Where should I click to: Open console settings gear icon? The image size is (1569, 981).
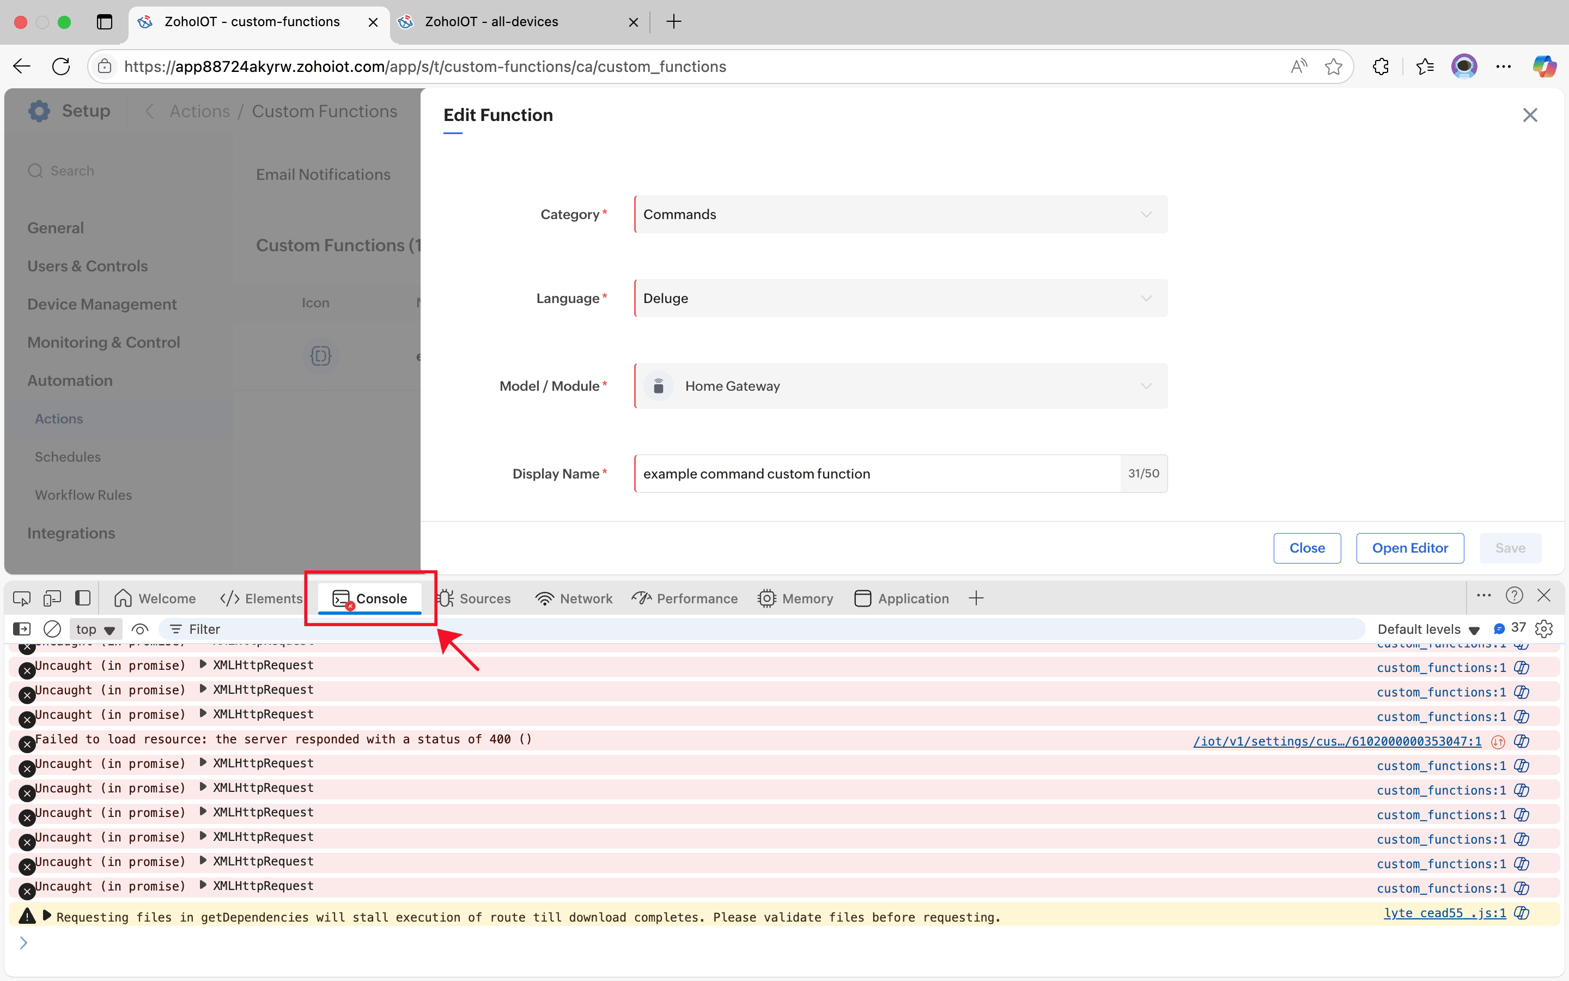tap(1544, 629)
